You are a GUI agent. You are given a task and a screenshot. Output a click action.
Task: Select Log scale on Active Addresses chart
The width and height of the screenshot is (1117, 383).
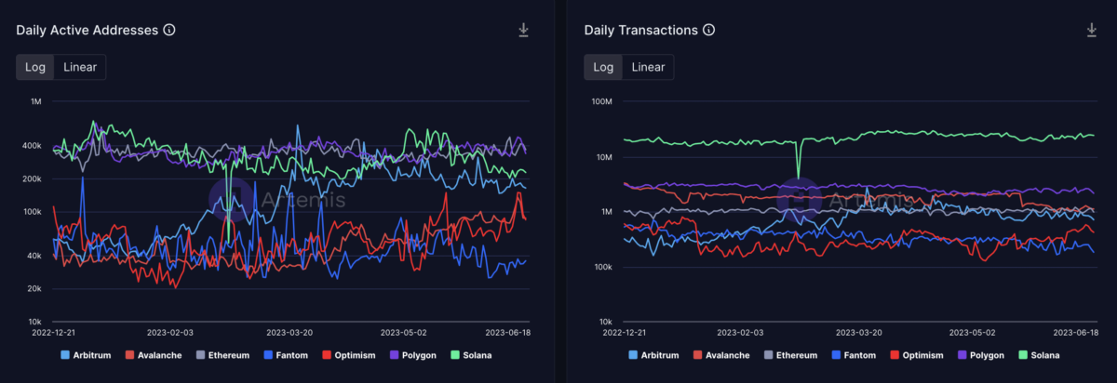coord(34,67)
